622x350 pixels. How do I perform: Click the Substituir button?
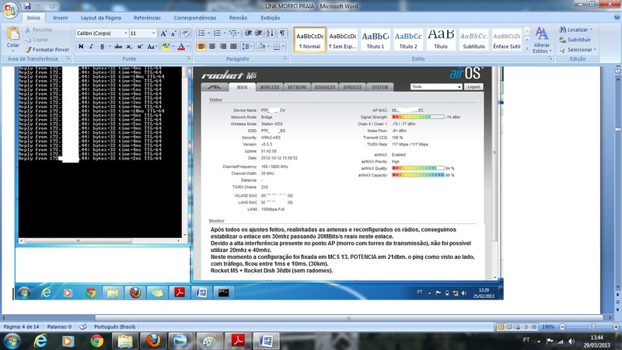575,40
